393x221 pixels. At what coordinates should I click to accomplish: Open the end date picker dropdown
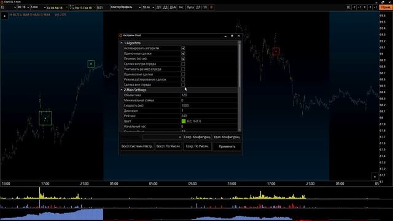(x=86, y=7)
